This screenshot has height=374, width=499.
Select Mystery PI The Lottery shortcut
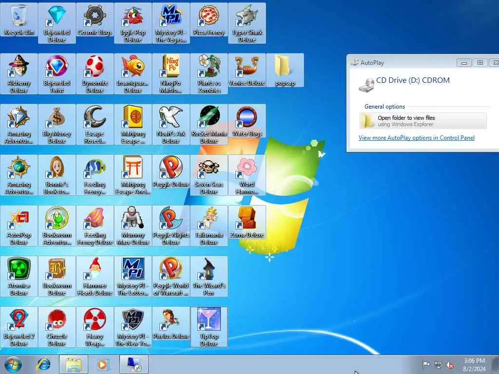[133, 277]
